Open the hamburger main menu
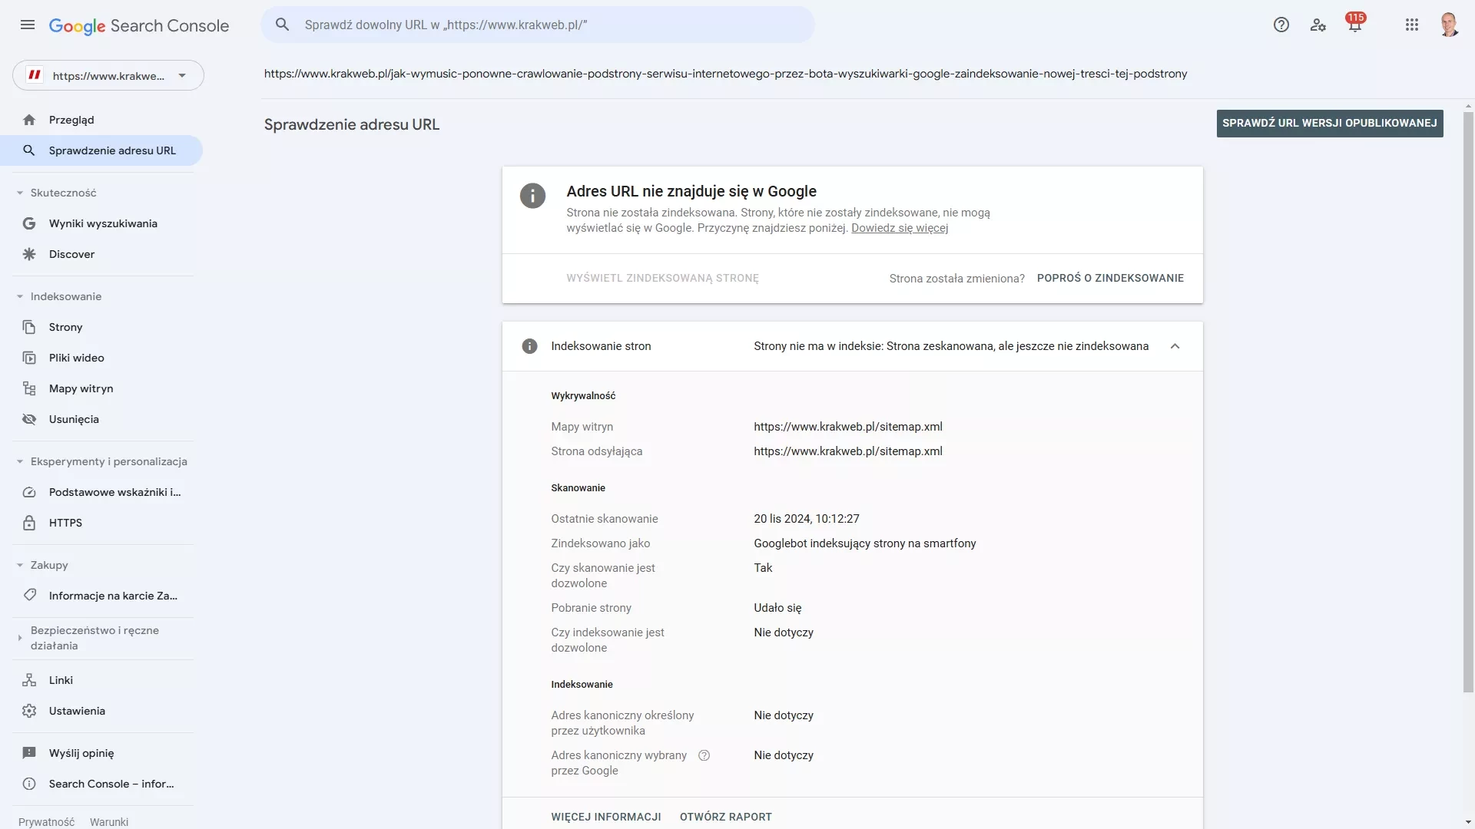Image resolution: width=1475 pixels, height=829 pixels. 28,25
